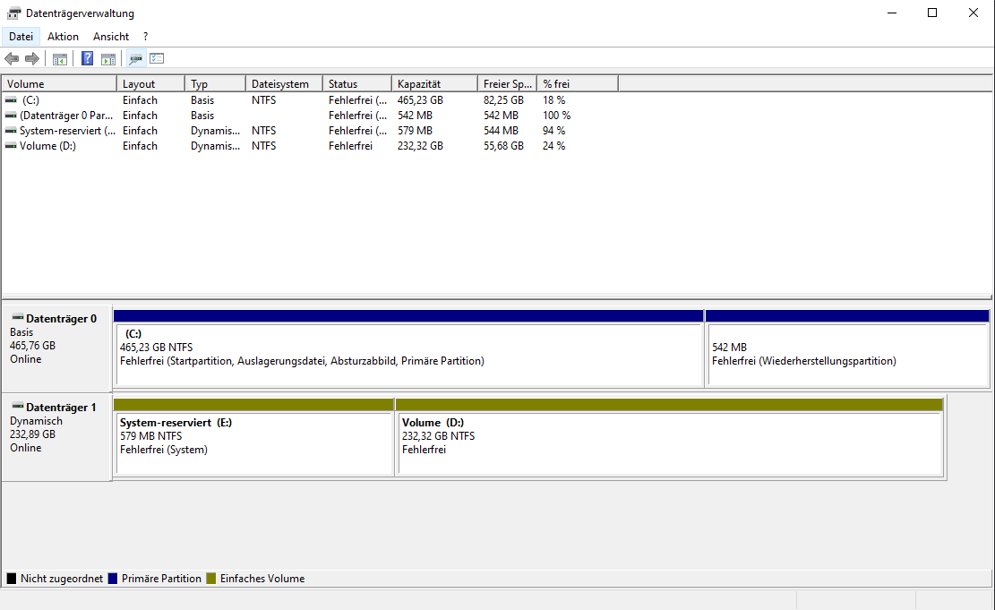995x610 pixels.
Task: Sort by the % frei column header
Action: [578, 84]
